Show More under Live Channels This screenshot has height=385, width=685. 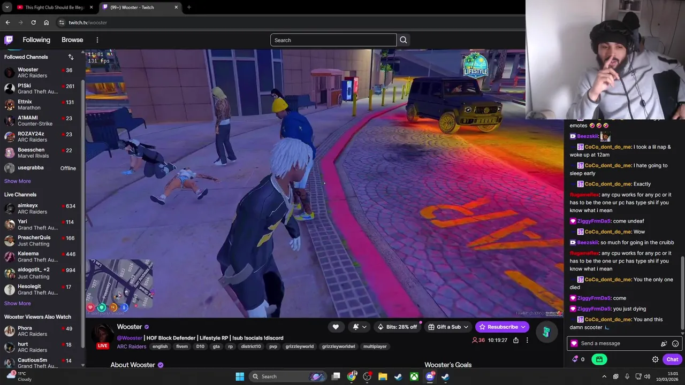click(x=17, y=303)
